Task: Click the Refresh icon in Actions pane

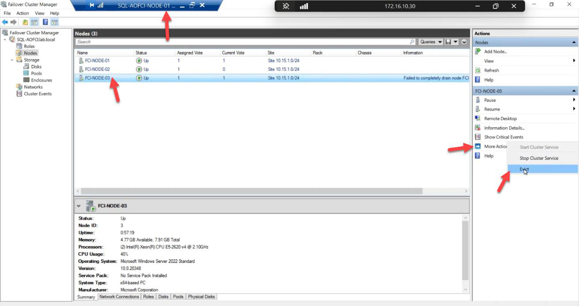Action: (x=478, y=70)
